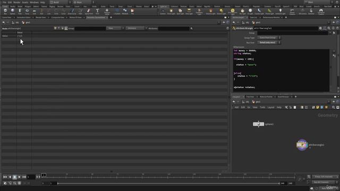Image resolution: width=340 pixels, height=191 pixels.
Task: Select the Spray Paint shelf tool
Action: pos(89,12)
